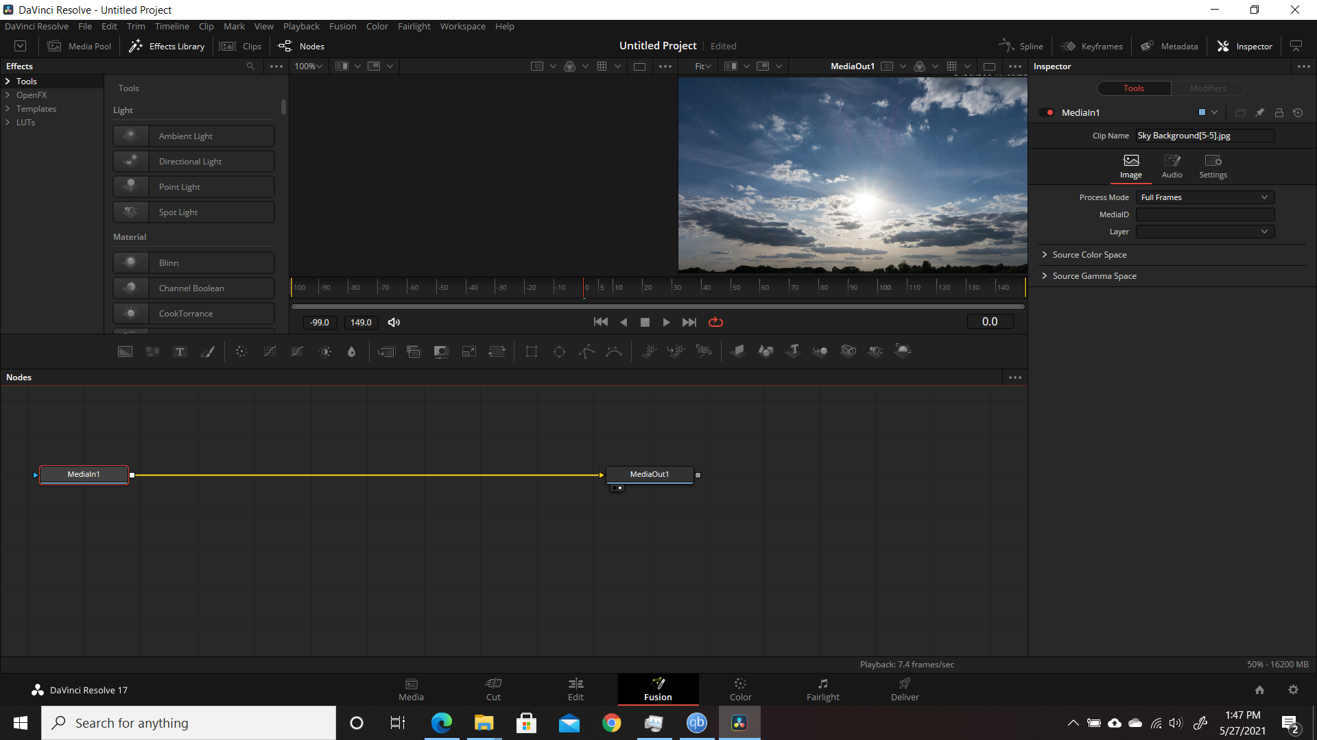Add a Camera 3D node from the toolbar
The image size is (1317, 740).
849,351
